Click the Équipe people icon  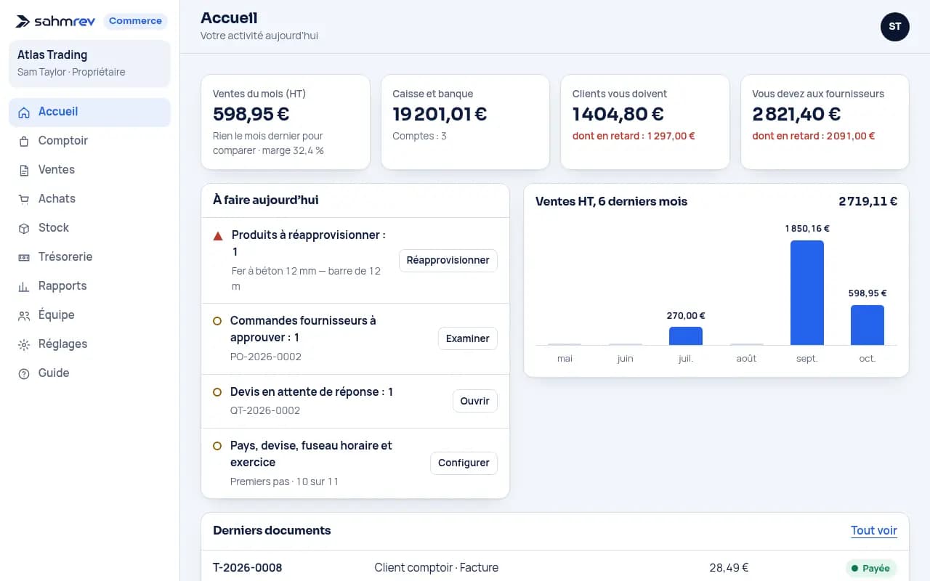(x=24, y=315)
